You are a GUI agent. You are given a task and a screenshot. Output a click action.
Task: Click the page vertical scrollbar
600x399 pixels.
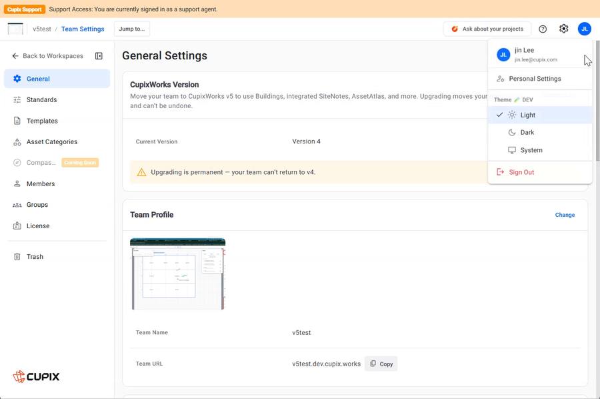click(598, 99)
